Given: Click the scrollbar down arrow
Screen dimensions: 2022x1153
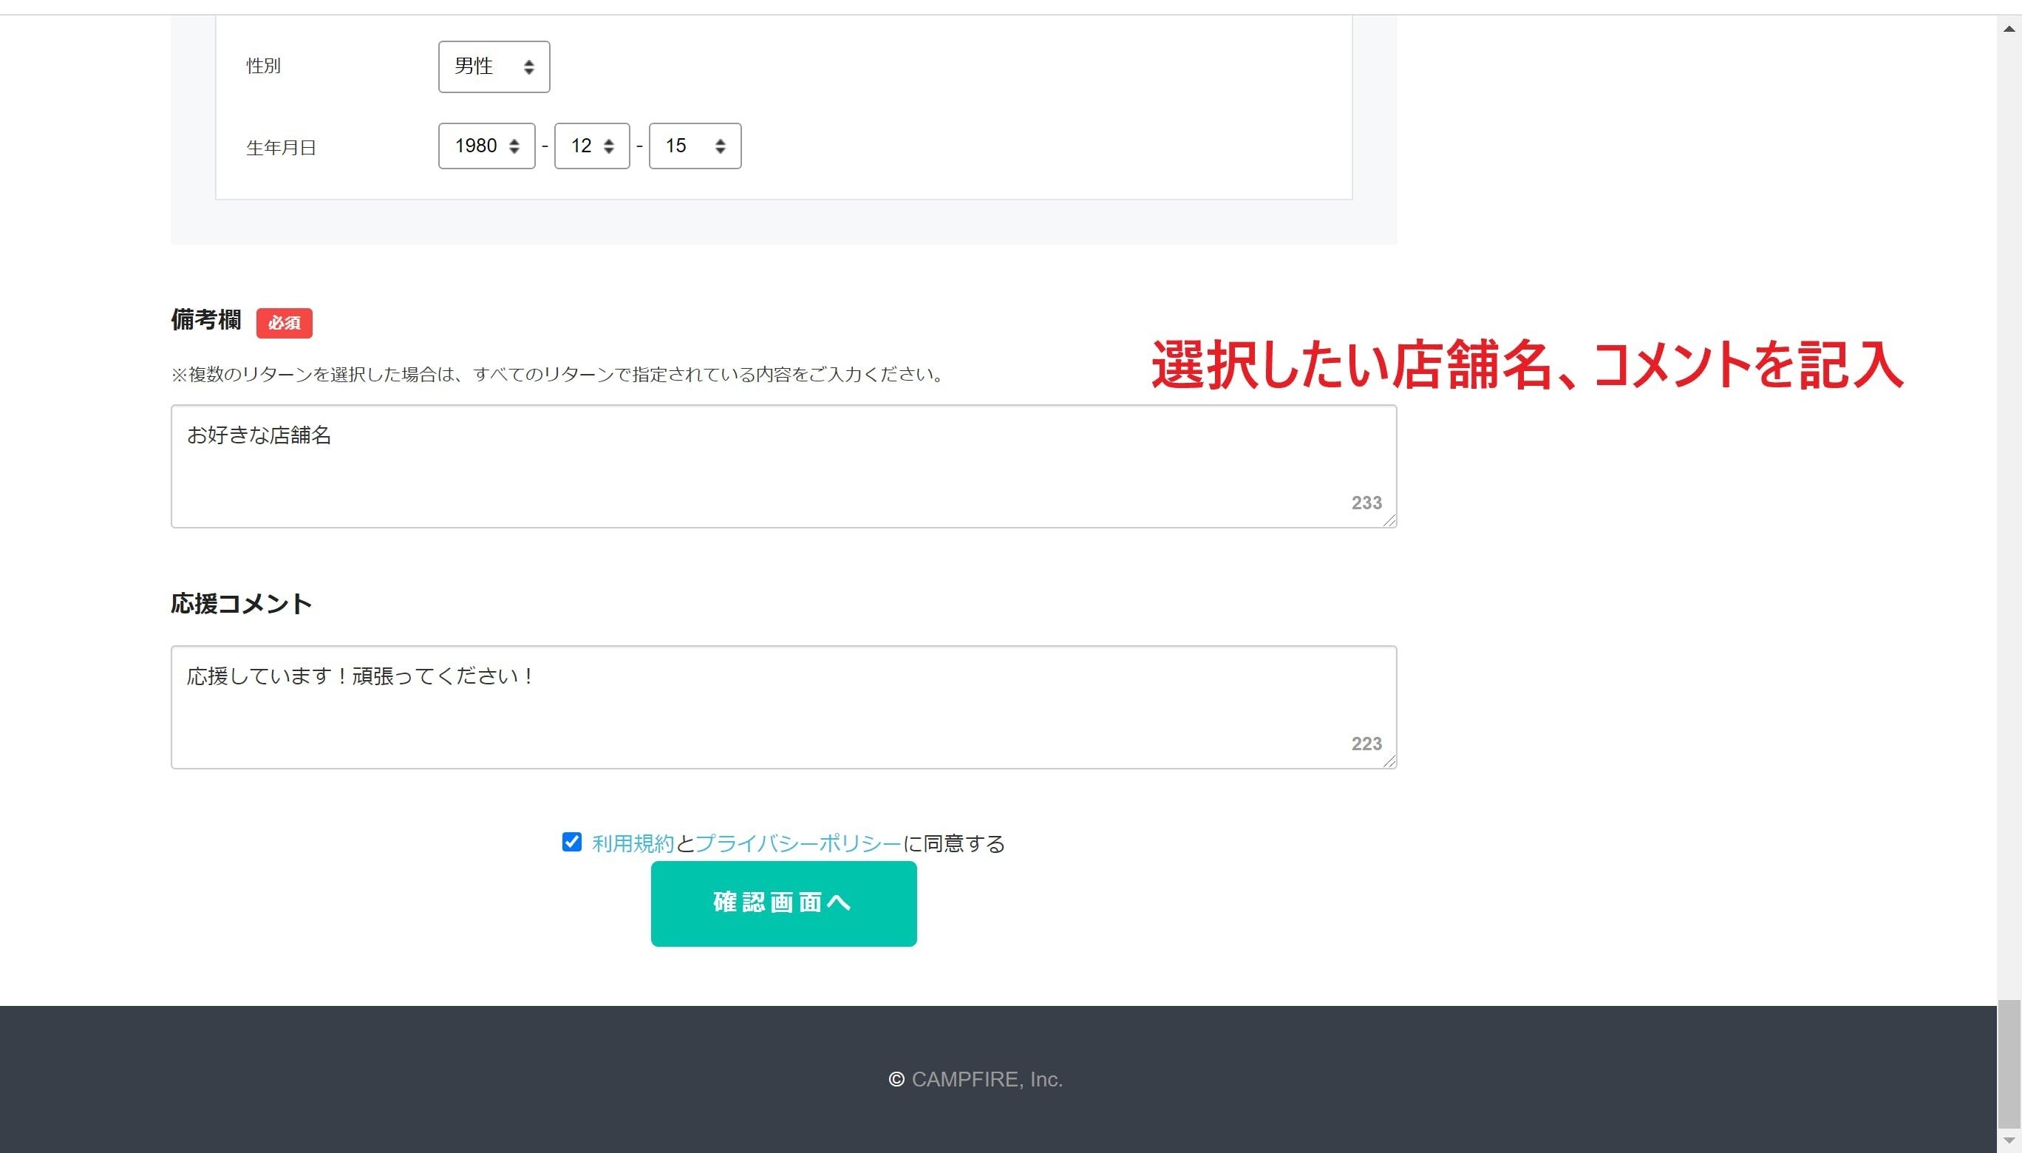Looking at the screenshot, I should [x=2009, y=1140].
